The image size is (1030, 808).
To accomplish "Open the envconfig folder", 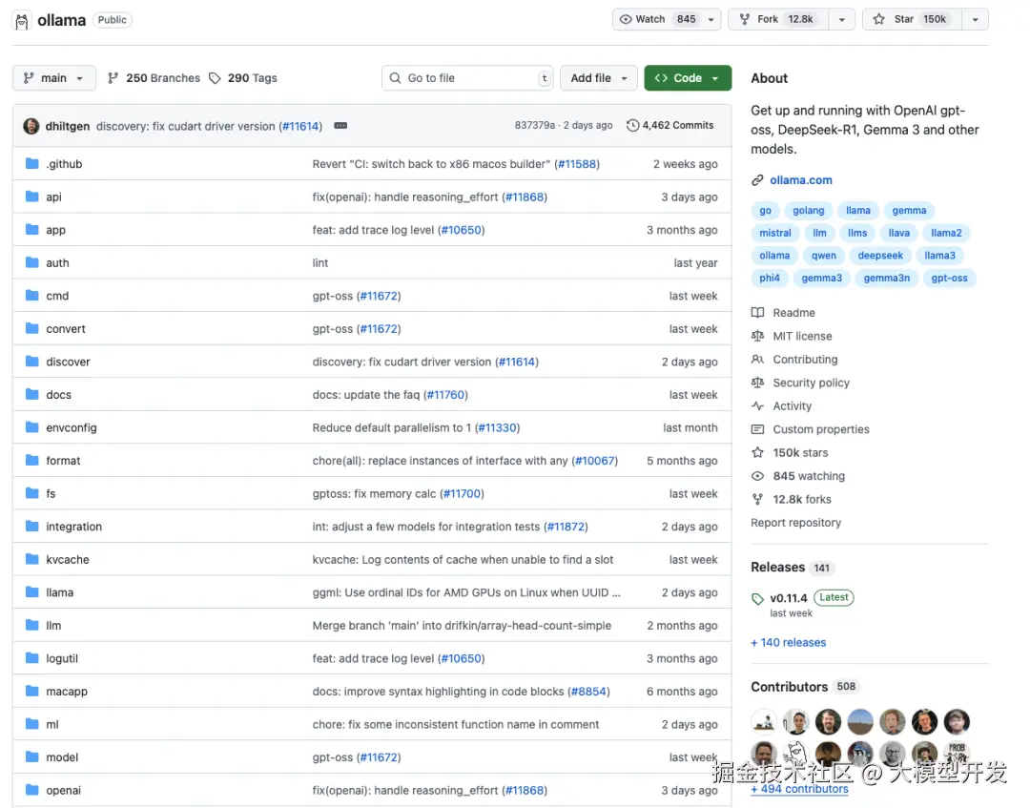I will pyautogui.click(x=71, y=427).
